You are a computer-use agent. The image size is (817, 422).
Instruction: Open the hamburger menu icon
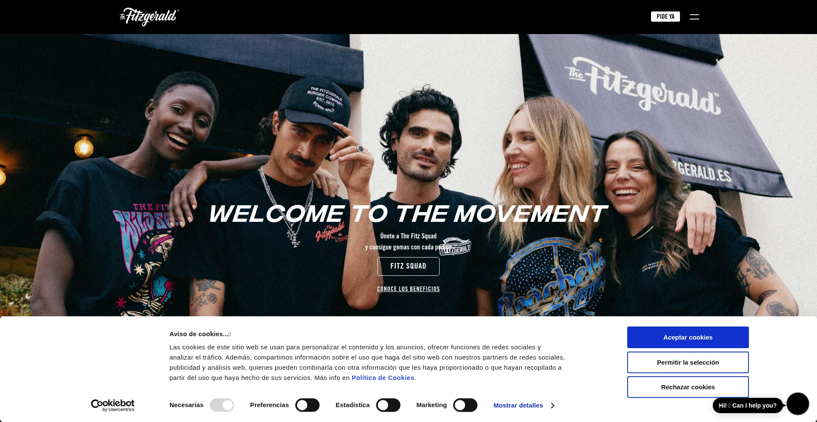pos(694,17)
